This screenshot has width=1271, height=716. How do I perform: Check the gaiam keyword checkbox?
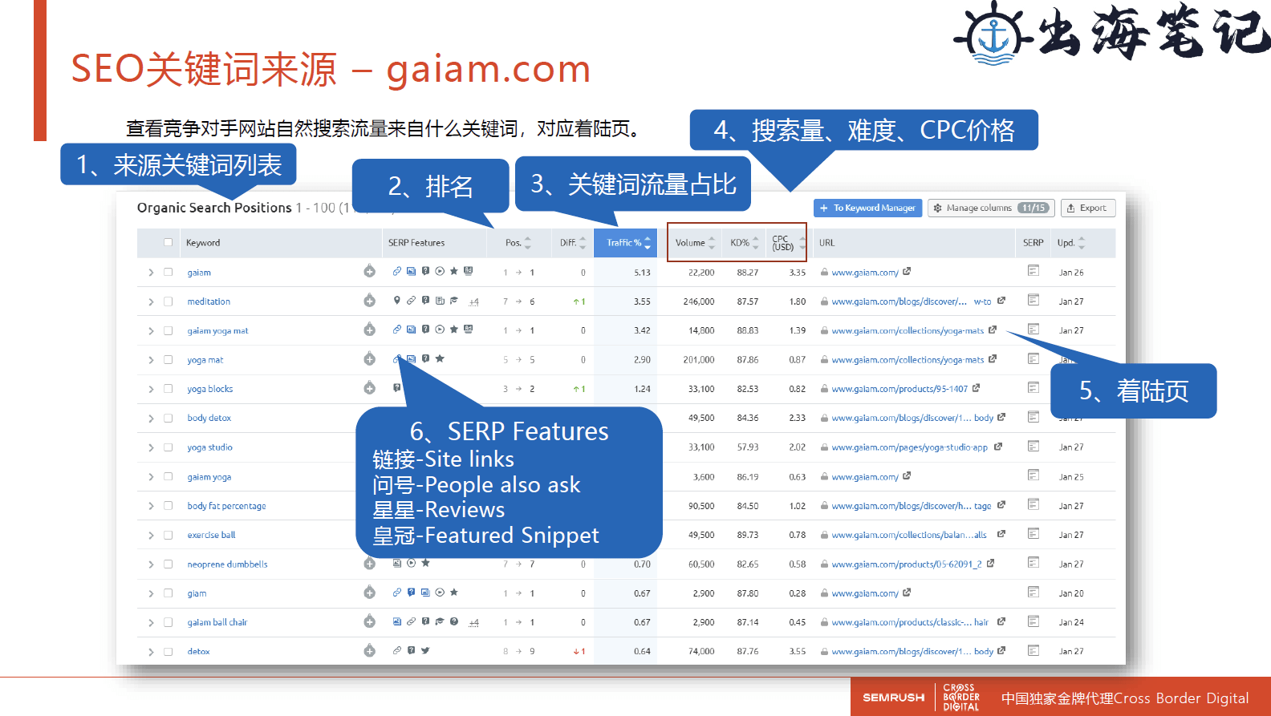tap(168, 272)
